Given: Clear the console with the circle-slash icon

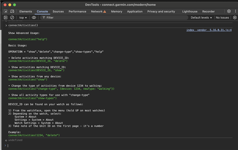Looking at the screenshot, I should pos(12,17).
